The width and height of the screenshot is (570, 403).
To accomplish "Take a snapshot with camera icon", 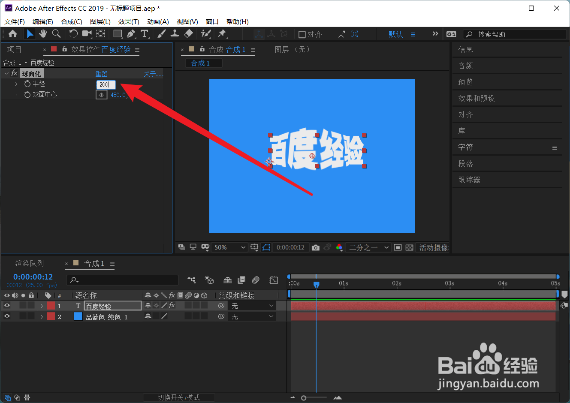I will (316, 247).
